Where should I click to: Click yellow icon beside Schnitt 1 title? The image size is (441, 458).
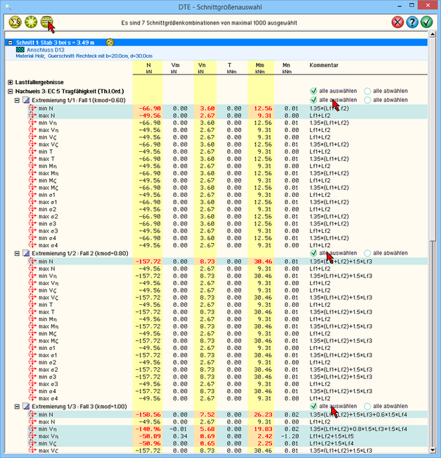[x=110, y=42]
